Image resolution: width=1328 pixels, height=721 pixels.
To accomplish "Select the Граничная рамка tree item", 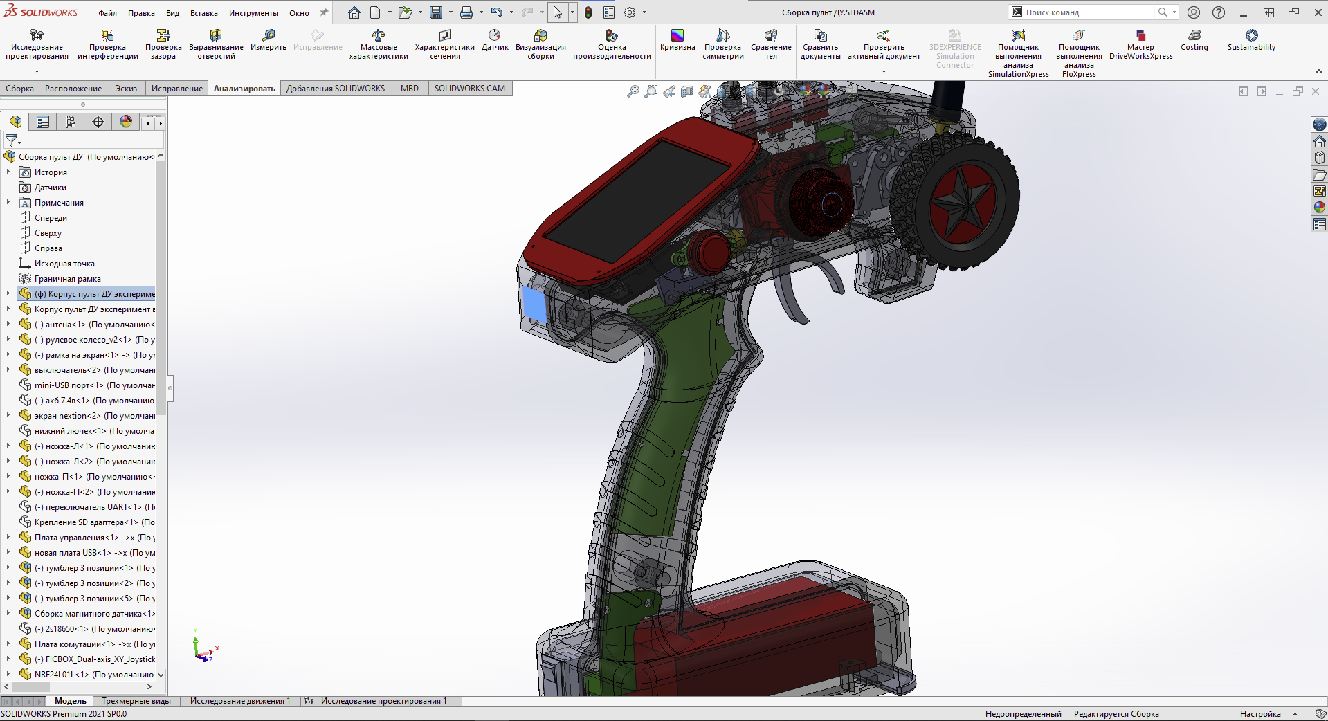I will [67, 279].
